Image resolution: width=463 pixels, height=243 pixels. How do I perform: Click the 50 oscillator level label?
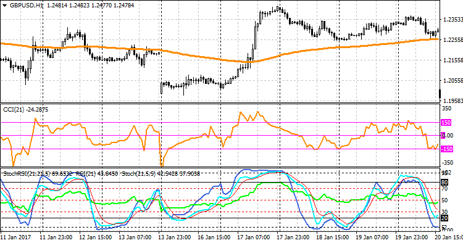(444, 200)
